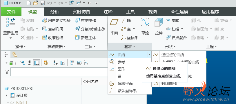
Task: Expand the 操作 group menu
Action: [21, 47]
